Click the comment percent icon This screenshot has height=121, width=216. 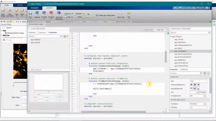(x=84, y=14)
